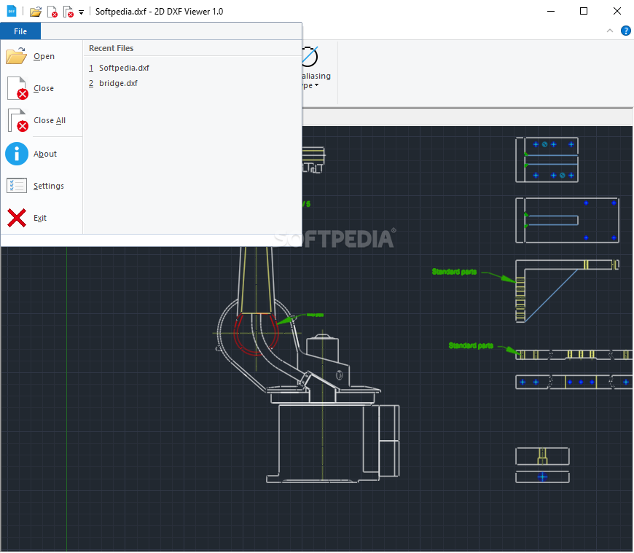The width and height of the screenshot is (634, 553).
Task: Click the quick access Close file icon
Action: [52, 12]
